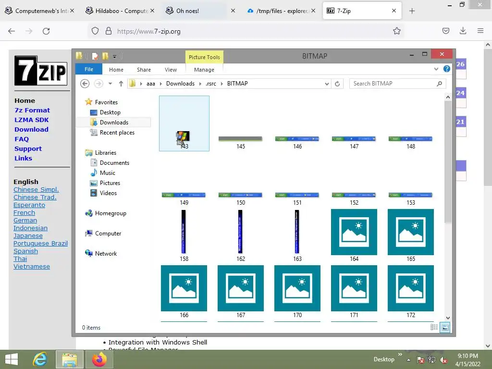Click the Explorer back navigation arrow

coord(85,84)
